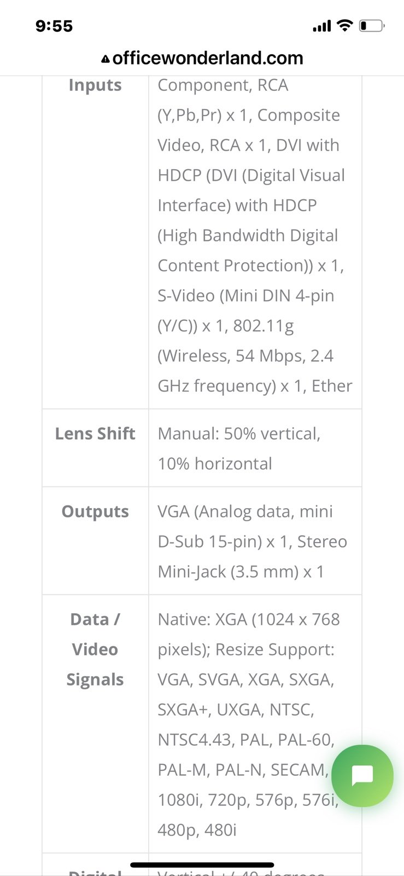Tap the Wi-Fi status icon

coord(344,25)
